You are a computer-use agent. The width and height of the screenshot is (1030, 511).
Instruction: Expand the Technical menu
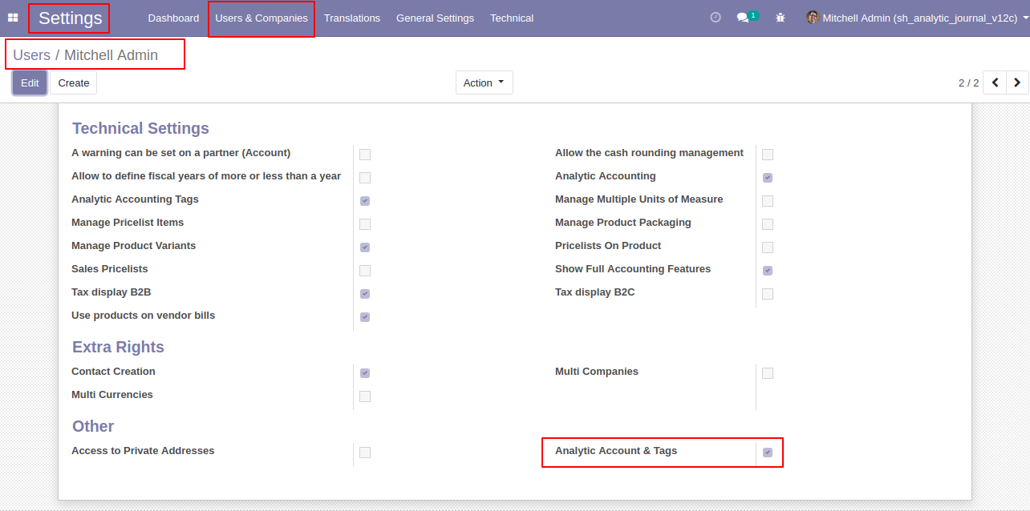(x=512, y=18)
